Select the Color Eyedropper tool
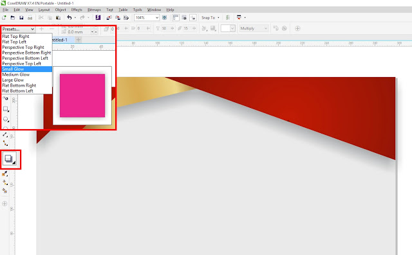 5,174
